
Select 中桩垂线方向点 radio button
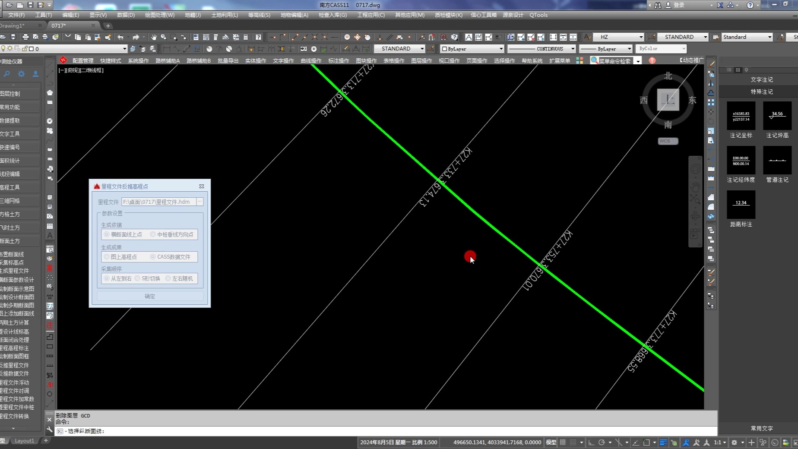pos(153,234)
